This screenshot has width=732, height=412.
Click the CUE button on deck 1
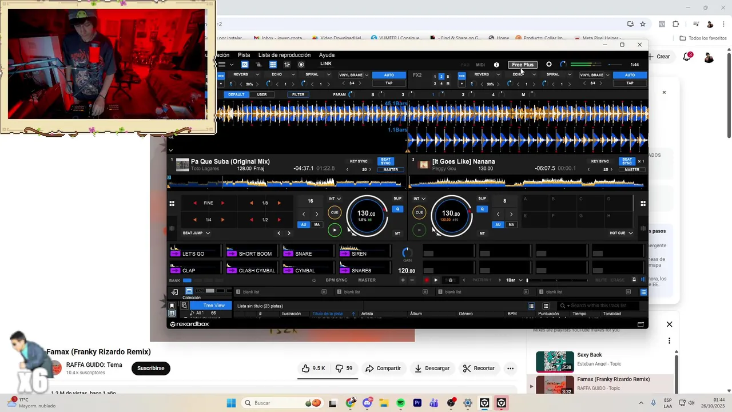[x=335, y=212]
